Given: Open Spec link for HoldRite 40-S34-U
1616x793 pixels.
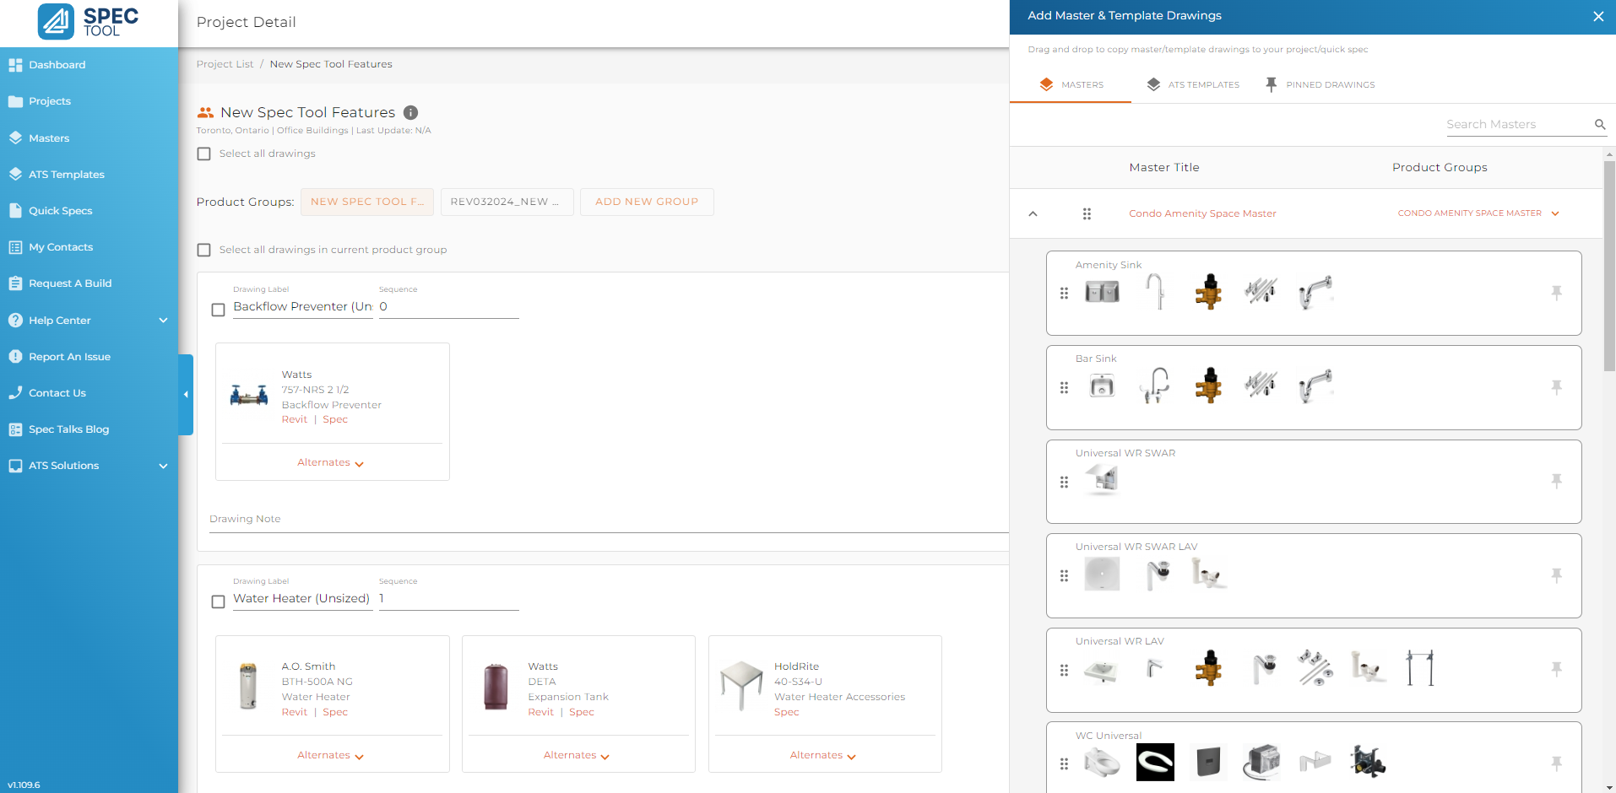Looking at the screenshot, I should coord(787,712).
